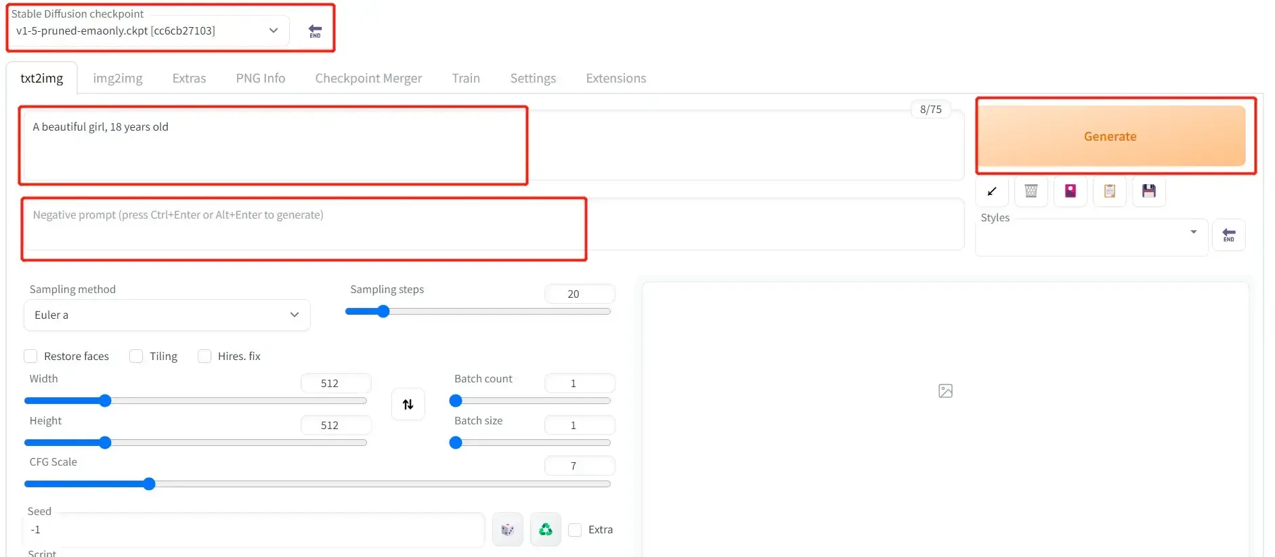Swap width and height values

[408, 405]
